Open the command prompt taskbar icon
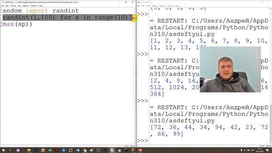The width and height of the screenshot is (272, 153). (x=126, y=150)
